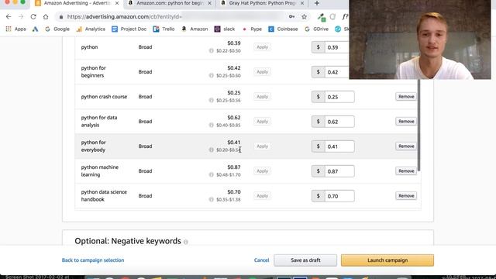Edit bid field showing 0.62
496x279 pixels.
(339, 122)
